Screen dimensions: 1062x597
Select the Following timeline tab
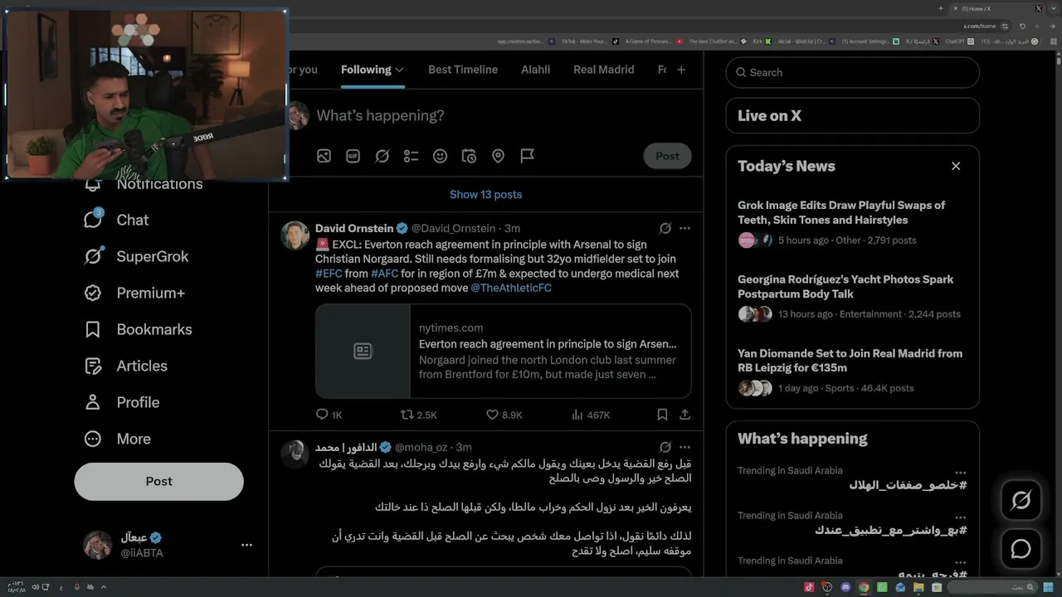point(366,70)
